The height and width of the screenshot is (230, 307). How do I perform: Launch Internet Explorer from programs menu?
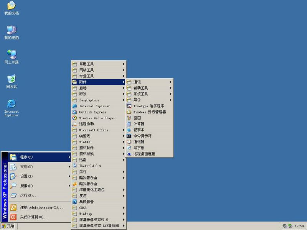[x=99, y=106]
